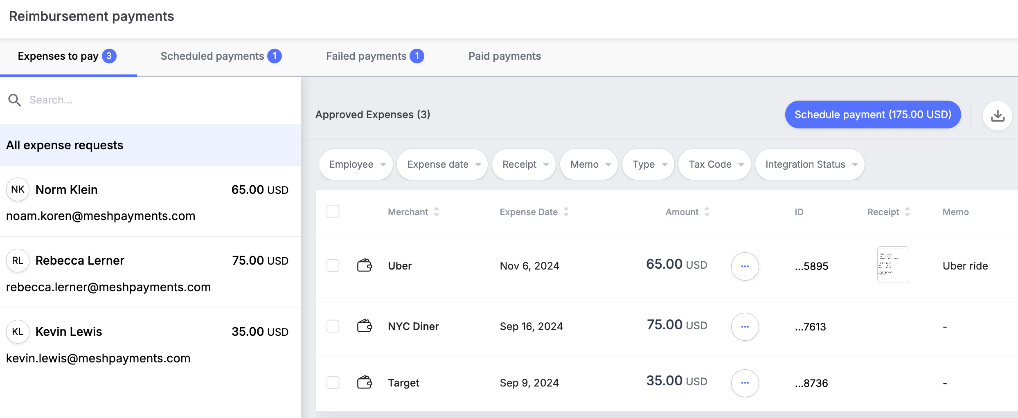Open the three-dot menu for Uber expense
The image size is (1018, 418).
[745, 266]
